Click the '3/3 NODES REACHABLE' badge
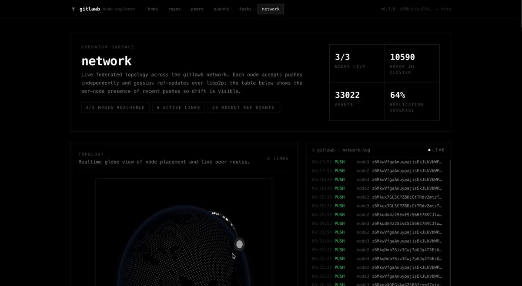 click(115, 107)
